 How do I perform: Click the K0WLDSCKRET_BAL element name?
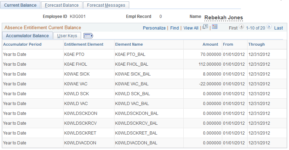(136, 133)
